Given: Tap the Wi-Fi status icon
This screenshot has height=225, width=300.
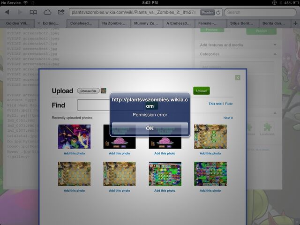Looking at the screenshot, I should coord(25,3).
